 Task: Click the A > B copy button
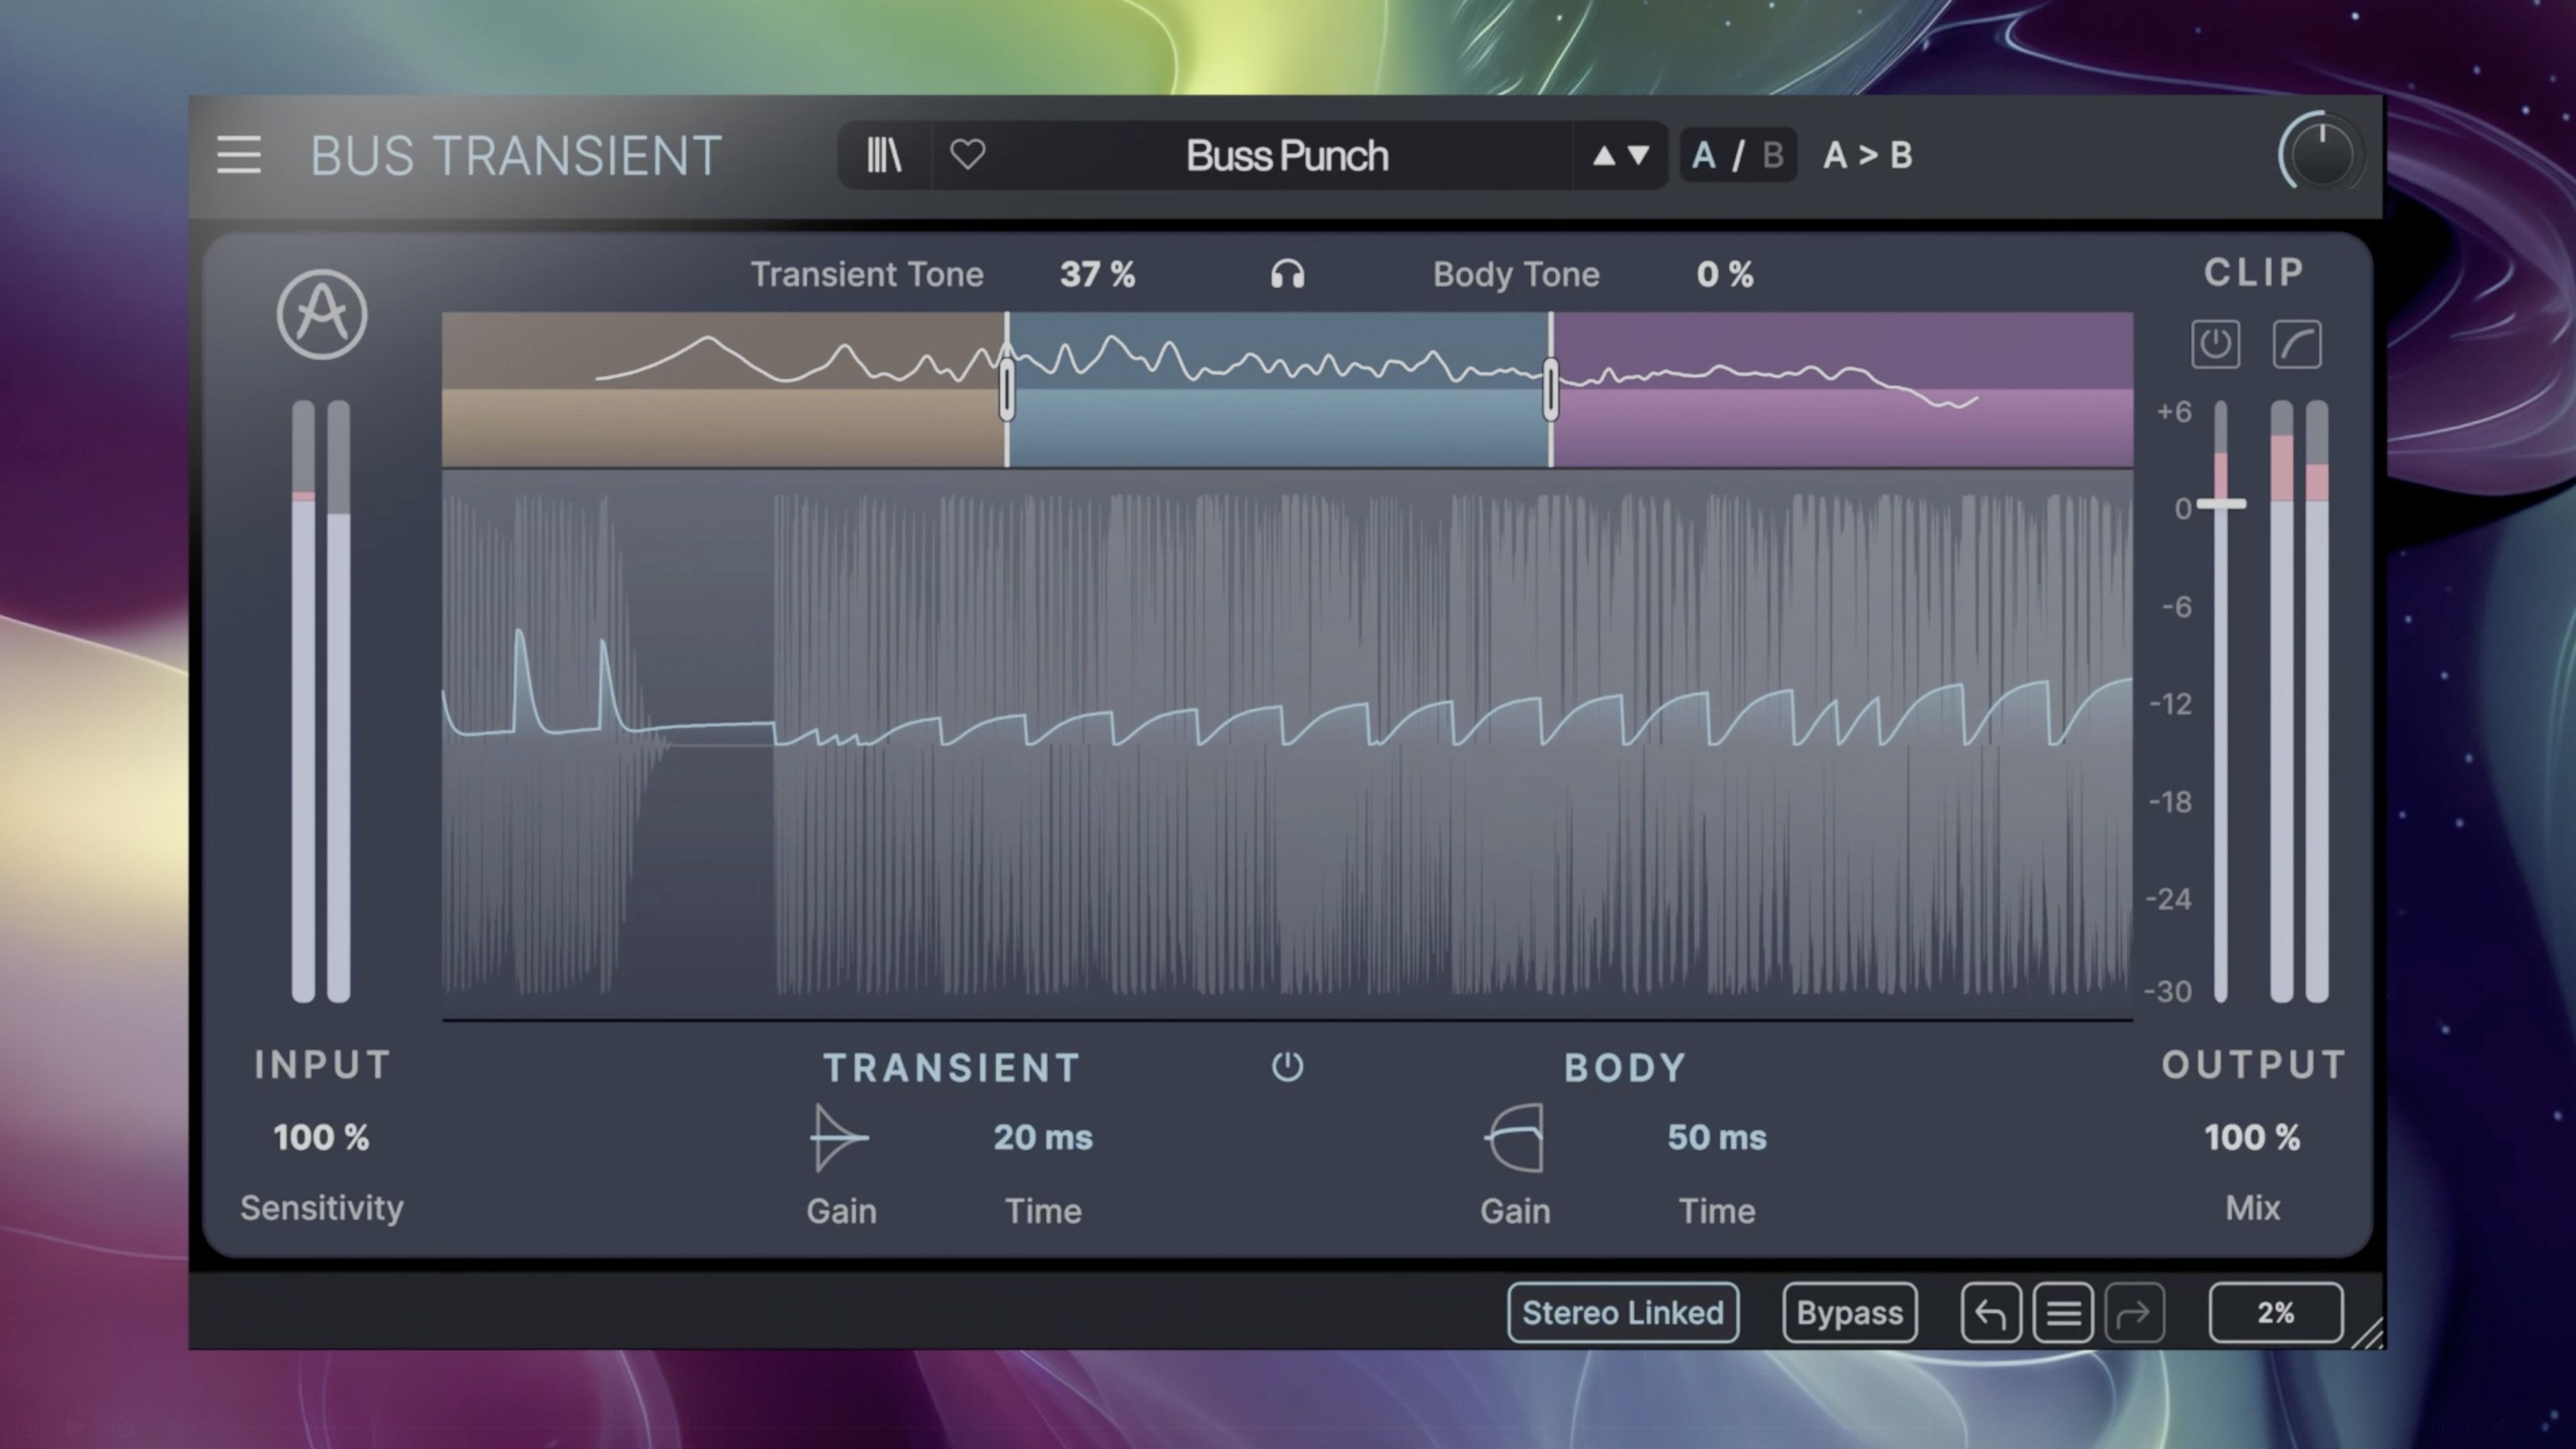(1867, 155)
